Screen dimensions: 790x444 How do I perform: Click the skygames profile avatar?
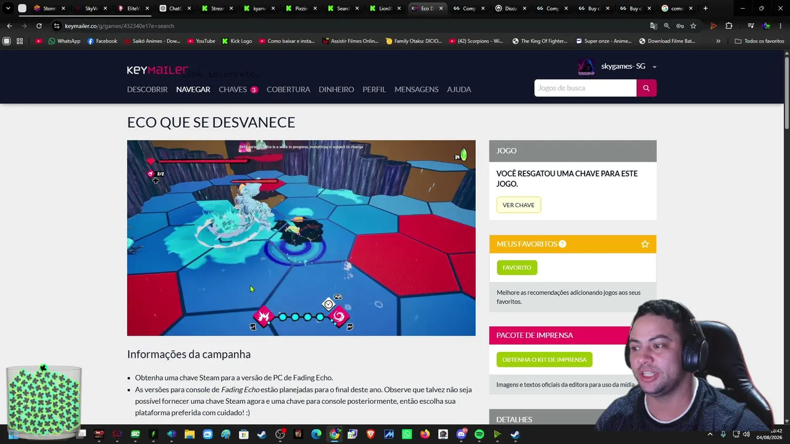586,67
